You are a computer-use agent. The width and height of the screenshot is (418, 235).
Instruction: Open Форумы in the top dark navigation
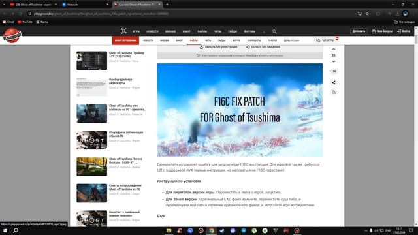(x=249, y=31)
